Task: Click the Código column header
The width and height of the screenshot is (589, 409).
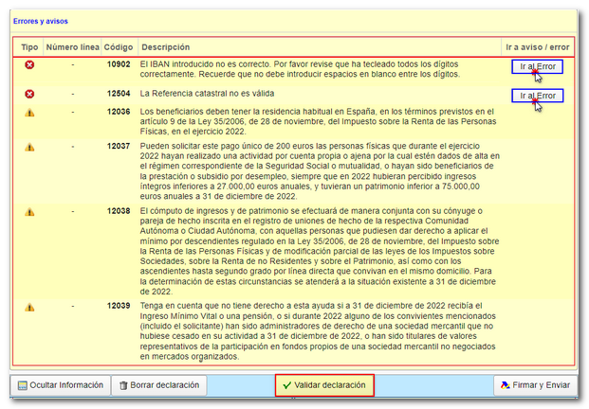Action: point(119,46)
